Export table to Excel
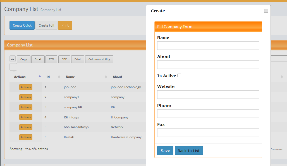Viewport: 287px width, 166px height. pyautogui.click(x=38, y=59)
